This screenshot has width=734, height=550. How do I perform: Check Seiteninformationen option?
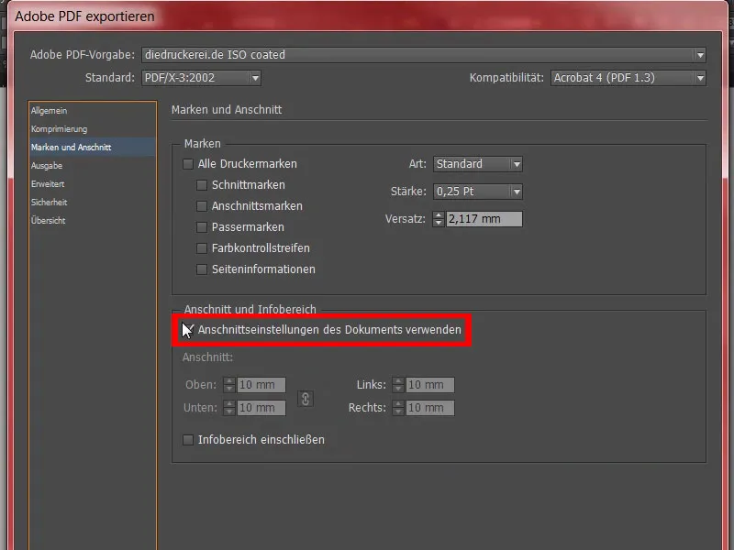202,269
